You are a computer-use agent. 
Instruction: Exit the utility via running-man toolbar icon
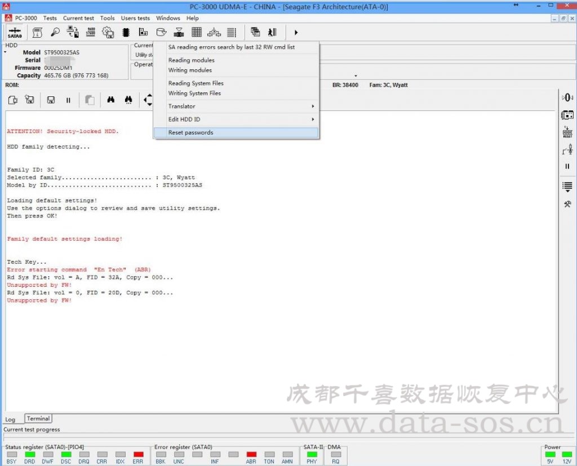pyautogui.click(x=272, y=32)
